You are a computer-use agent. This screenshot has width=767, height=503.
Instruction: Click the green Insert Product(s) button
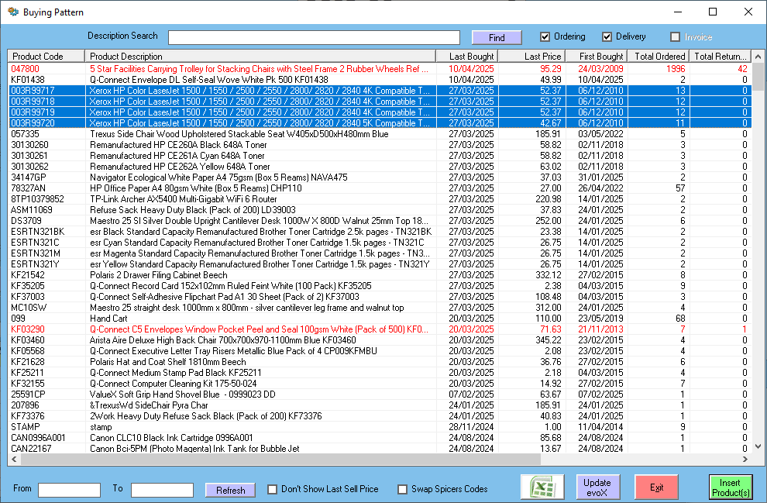pos(731,487)
